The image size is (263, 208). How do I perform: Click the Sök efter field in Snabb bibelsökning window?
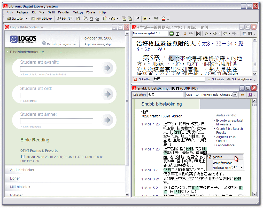click(165, 95)
